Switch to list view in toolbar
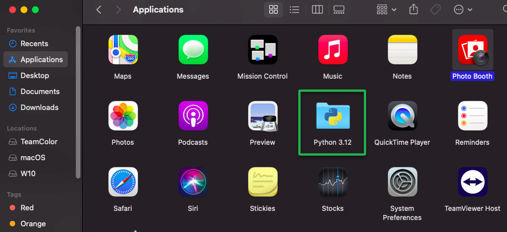The image size is (507, 232). pyautogui.click(x=294, y=10)
